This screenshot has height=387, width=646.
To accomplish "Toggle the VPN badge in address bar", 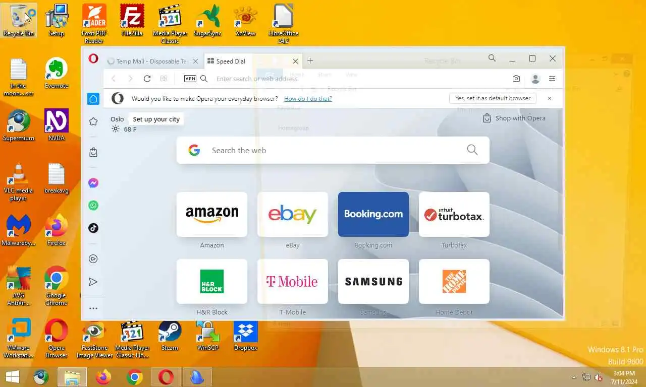I will click(190, 79).
